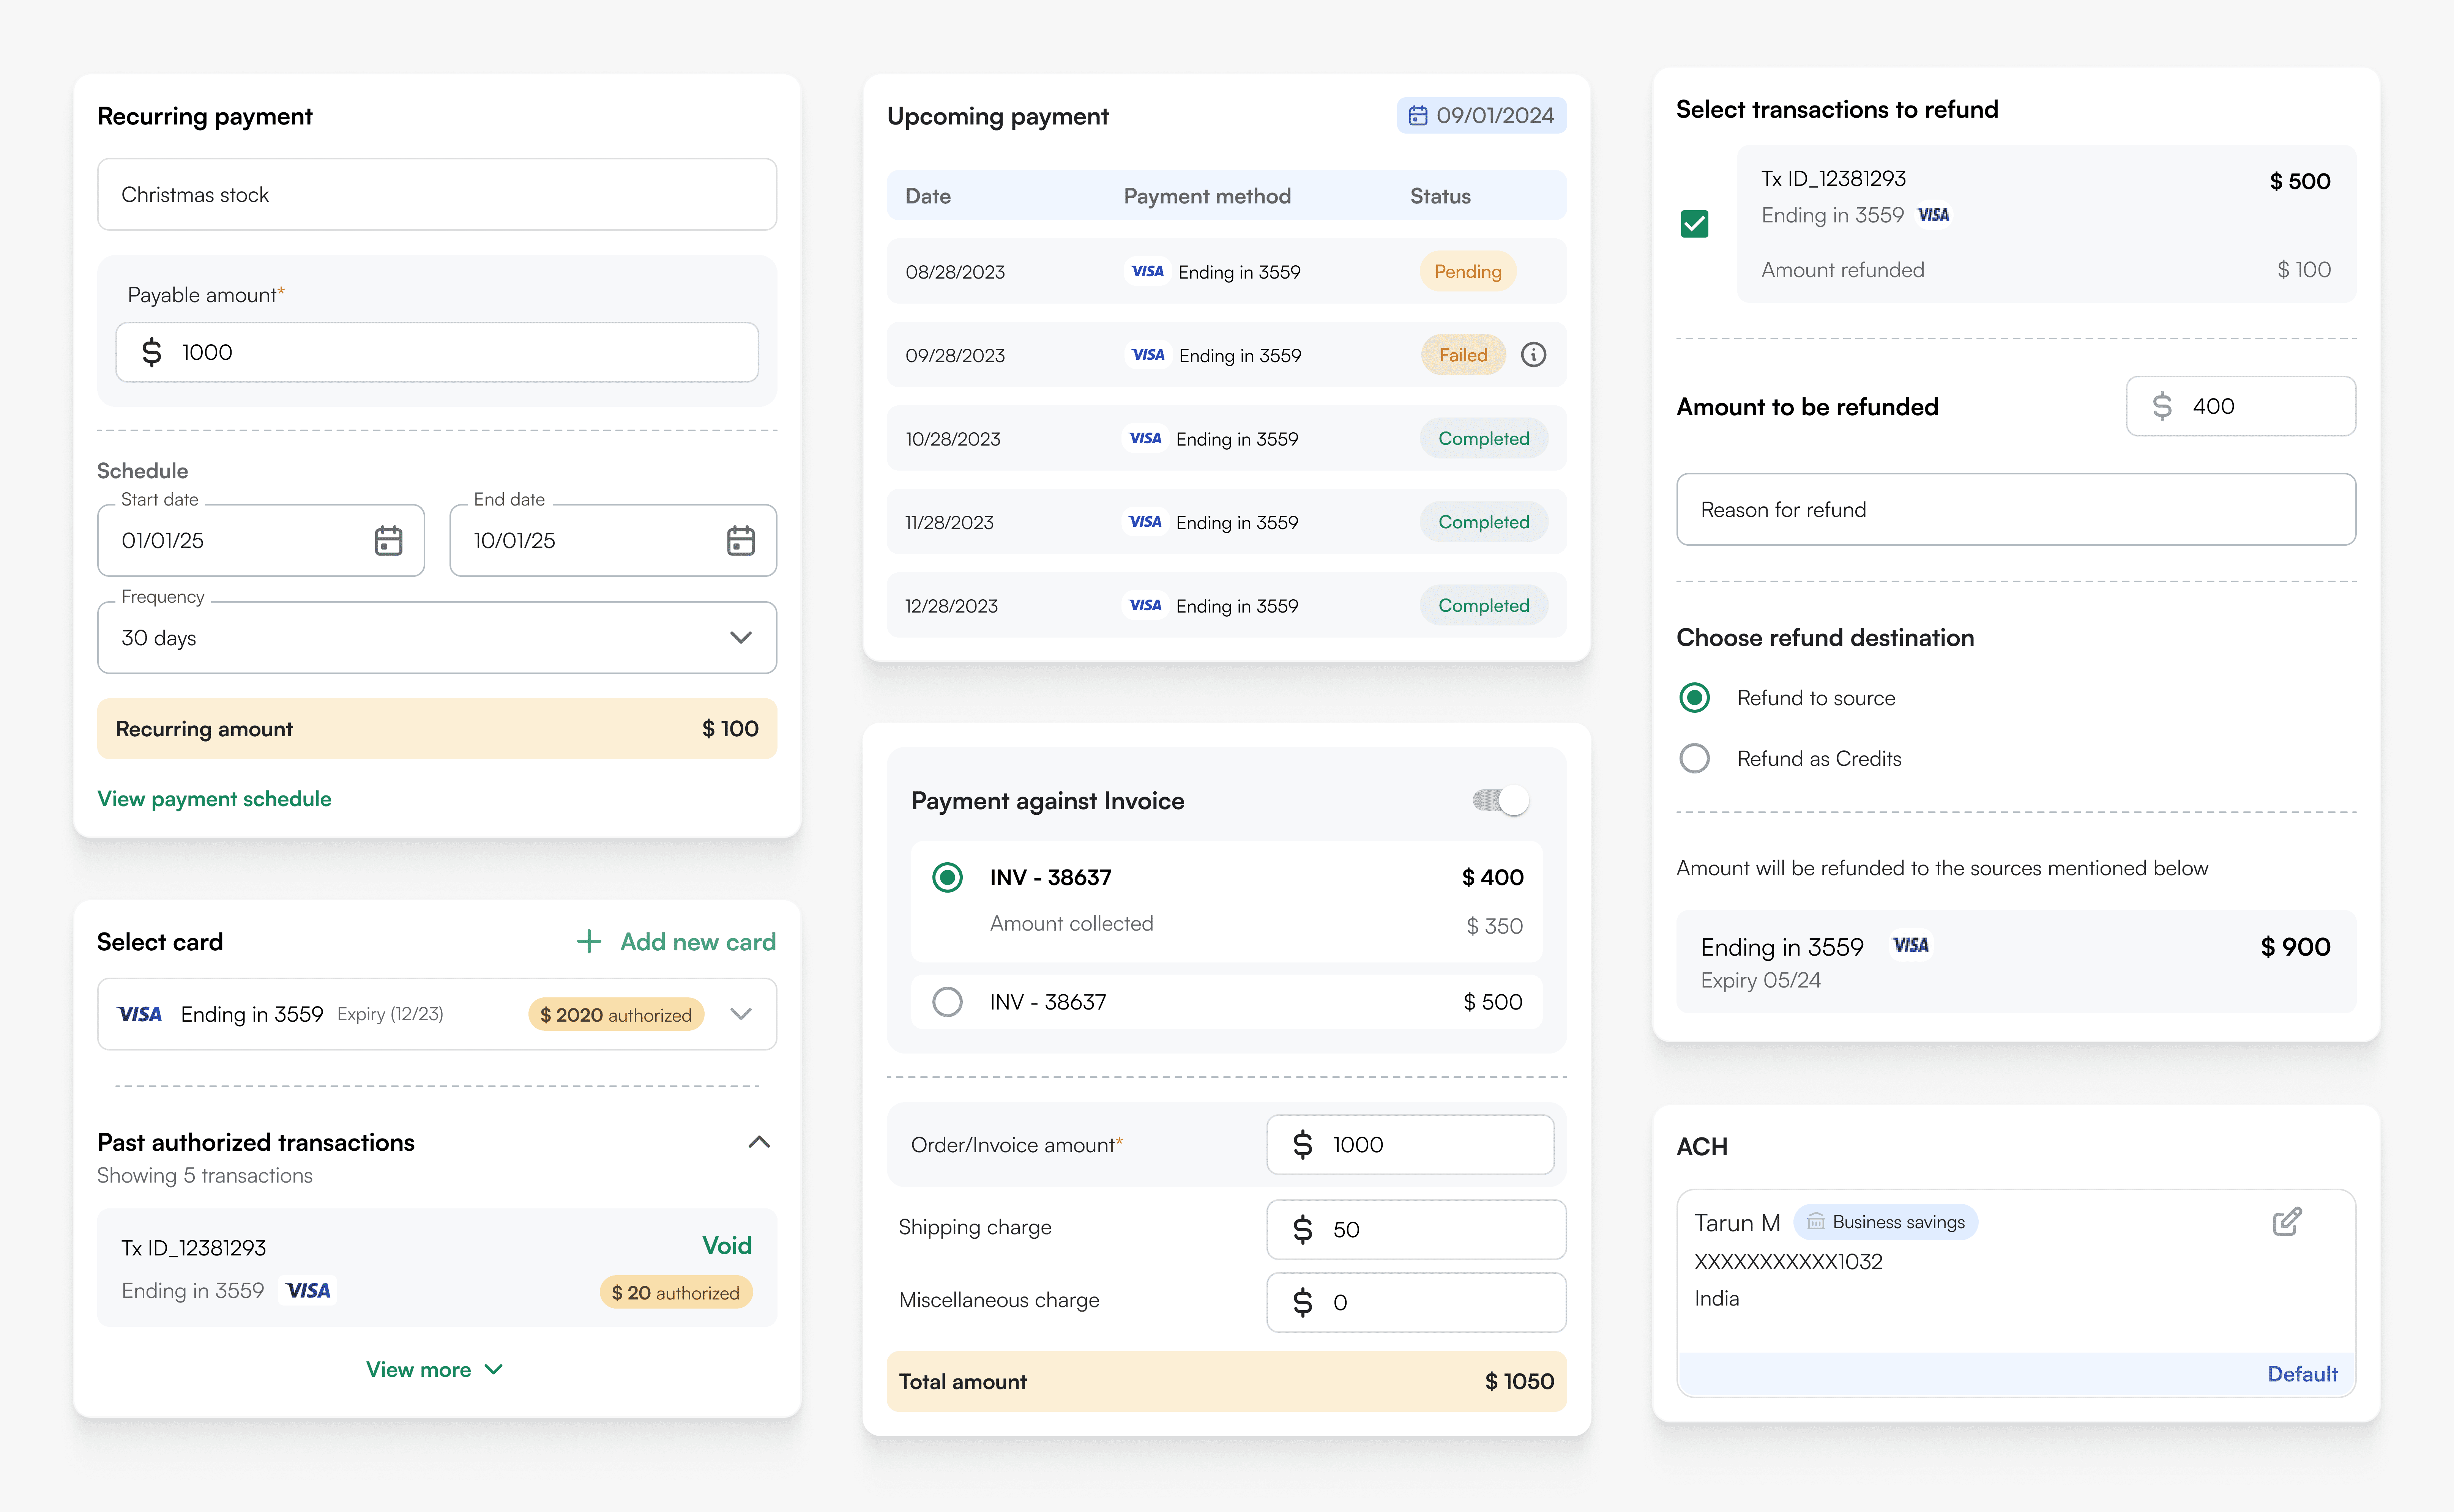
Task: Uncheck the Tx ID_12381293 refund checkbox
Action: click(1694, 223)
